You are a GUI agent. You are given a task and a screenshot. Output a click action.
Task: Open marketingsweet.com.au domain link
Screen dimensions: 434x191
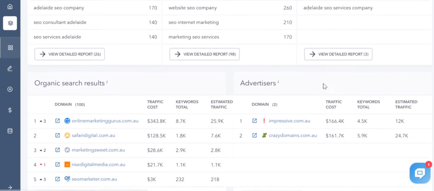point(97,150)
